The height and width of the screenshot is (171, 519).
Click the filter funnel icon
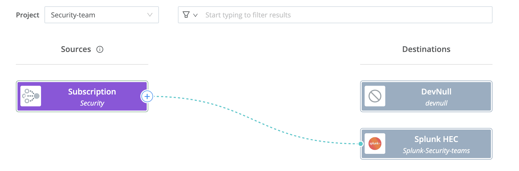pyautogui.click(x=187, y=15)
